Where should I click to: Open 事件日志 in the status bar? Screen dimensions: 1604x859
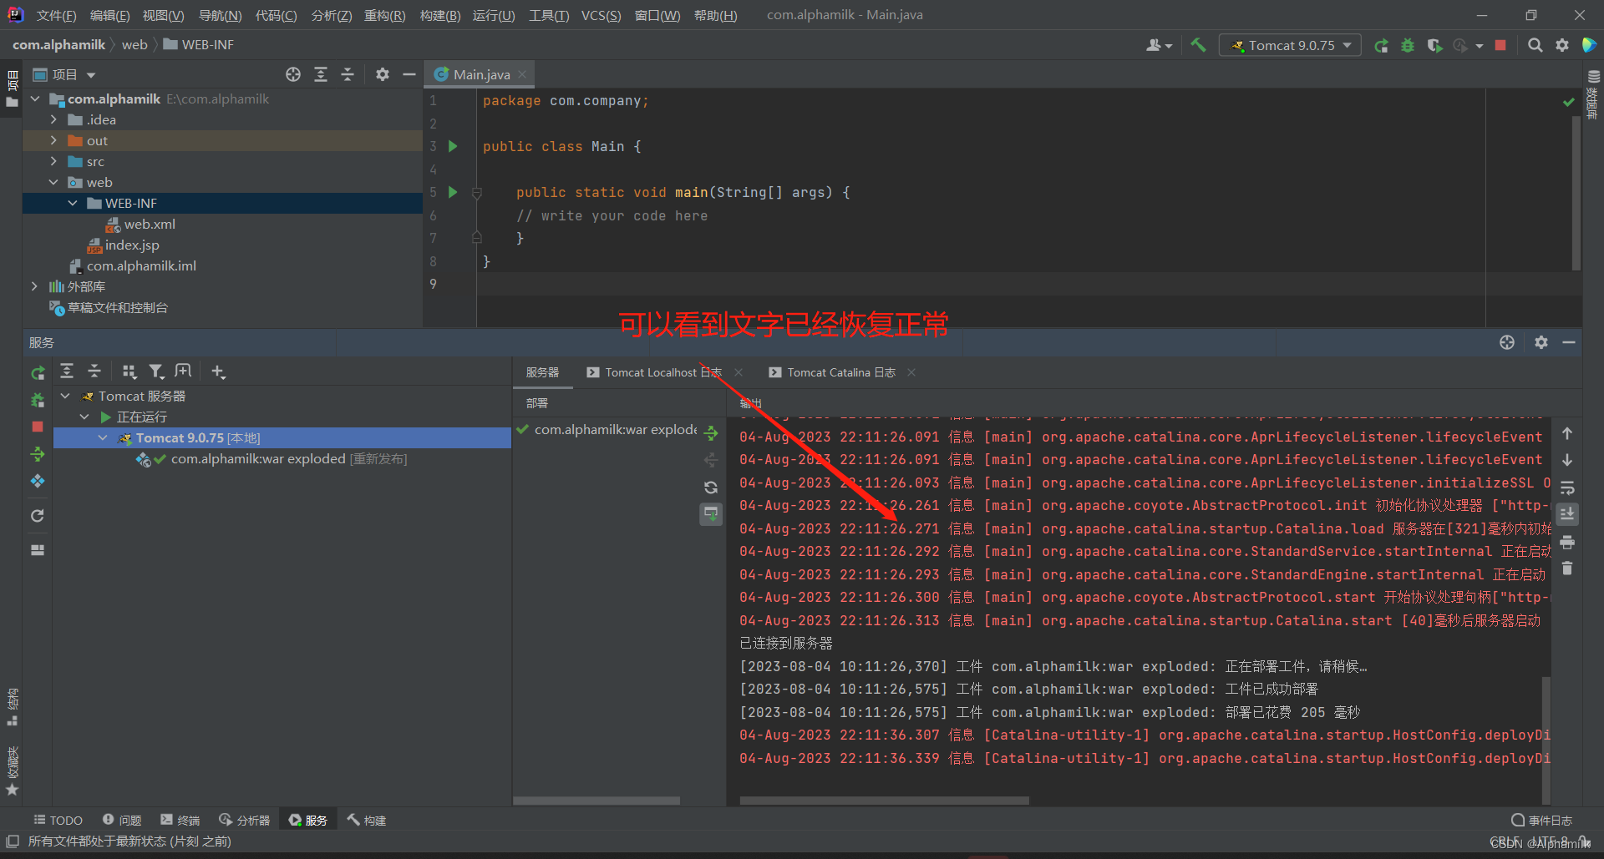coord(1542,820)
